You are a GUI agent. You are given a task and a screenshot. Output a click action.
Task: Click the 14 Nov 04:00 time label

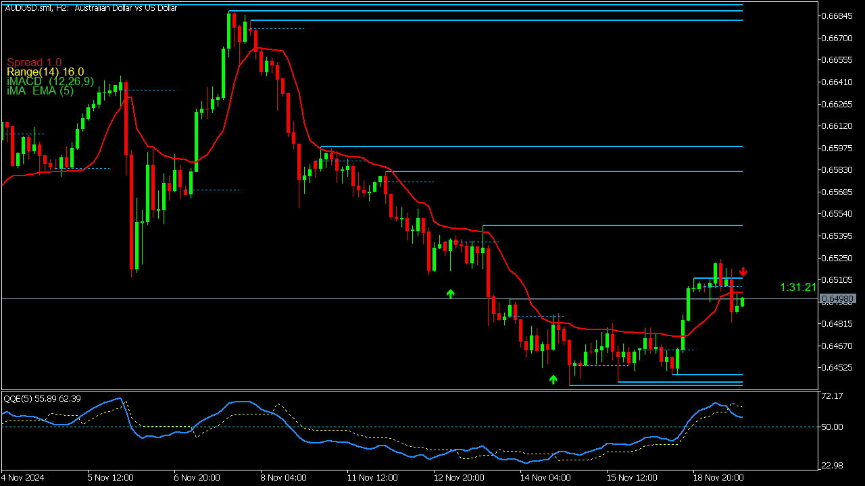[x=545, y=477]
